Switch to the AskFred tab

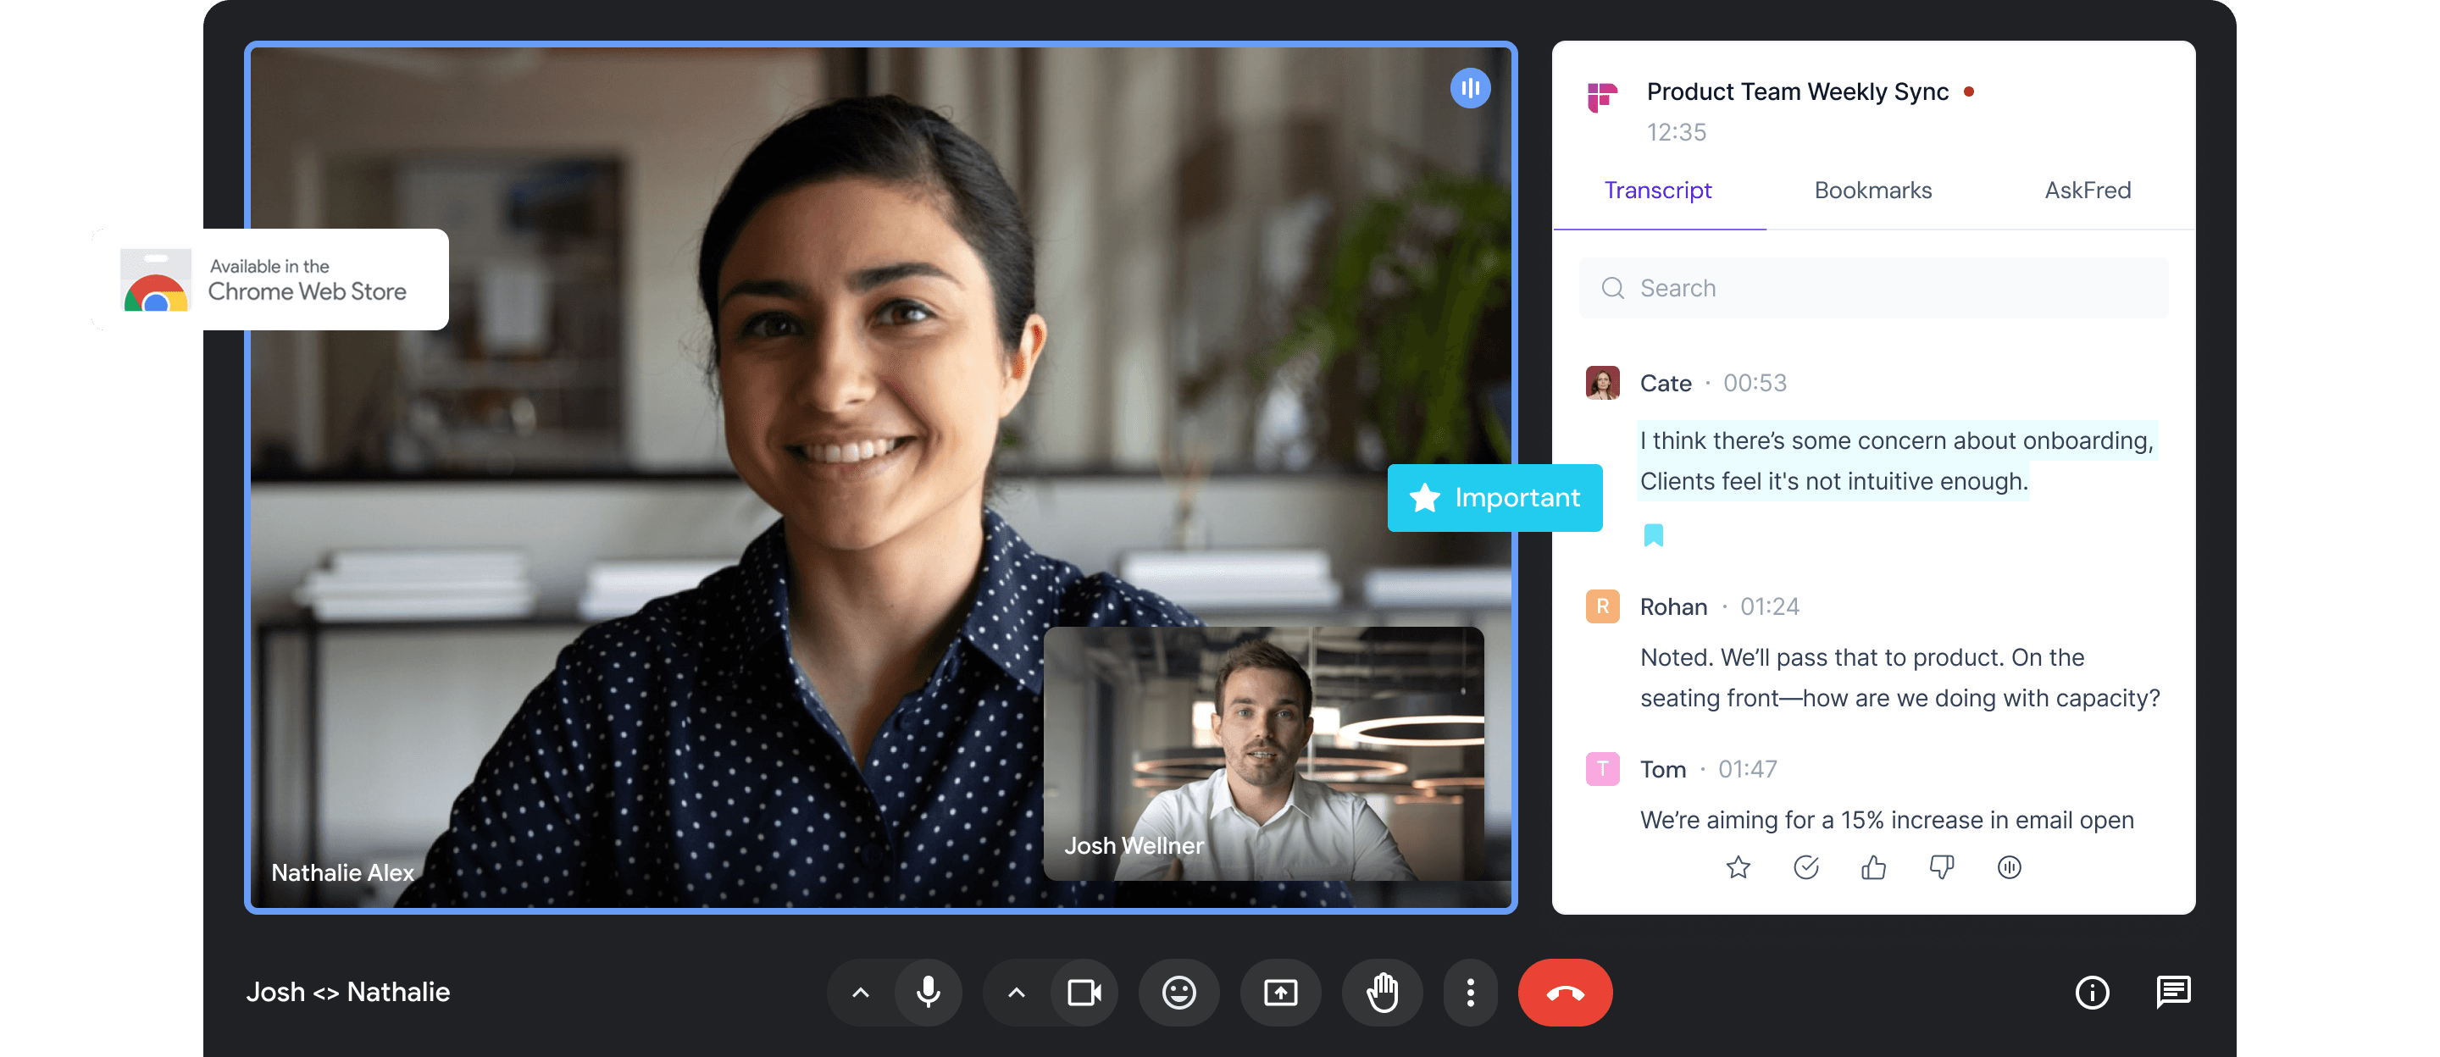[x=2087, y=191]
